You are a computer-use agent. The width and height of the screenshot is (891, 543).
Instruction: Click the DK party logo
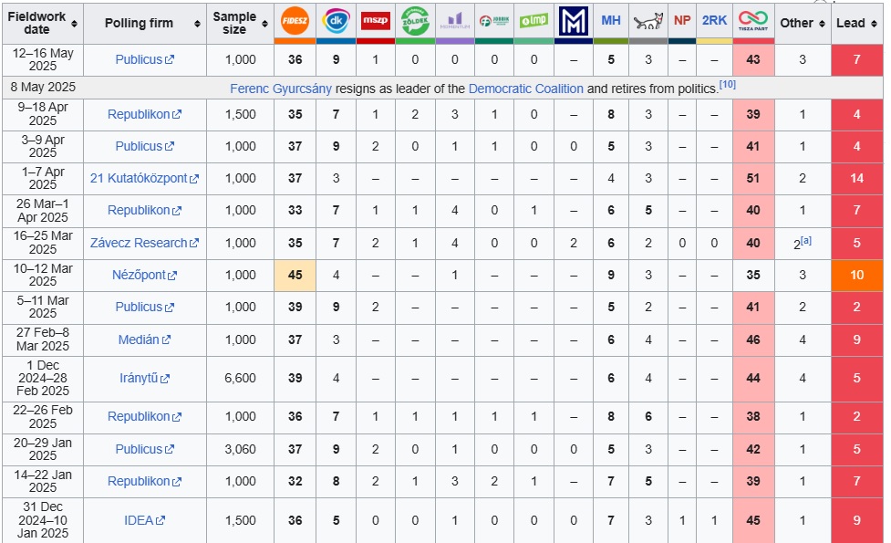[x=336, y=20]
